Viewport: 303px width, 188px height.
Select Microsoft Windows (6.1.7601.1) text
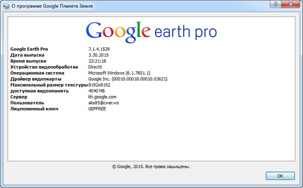point(119,73)
